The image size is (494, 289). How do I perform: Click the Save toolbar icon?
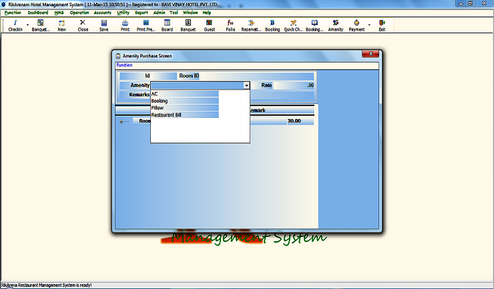point(103,25)
